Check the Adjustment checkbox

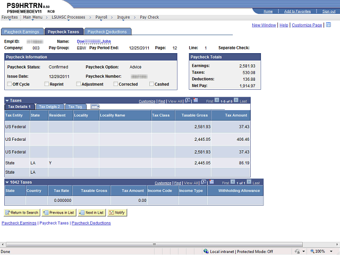(79, 84)
